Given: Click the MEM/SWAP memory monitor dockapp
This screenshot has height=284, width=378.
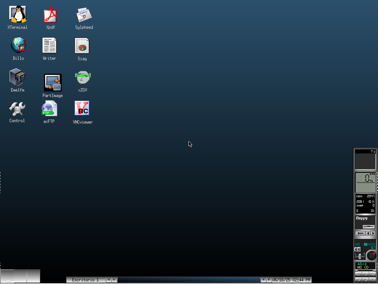Looking at the screenshot, I should coord(365,204).
